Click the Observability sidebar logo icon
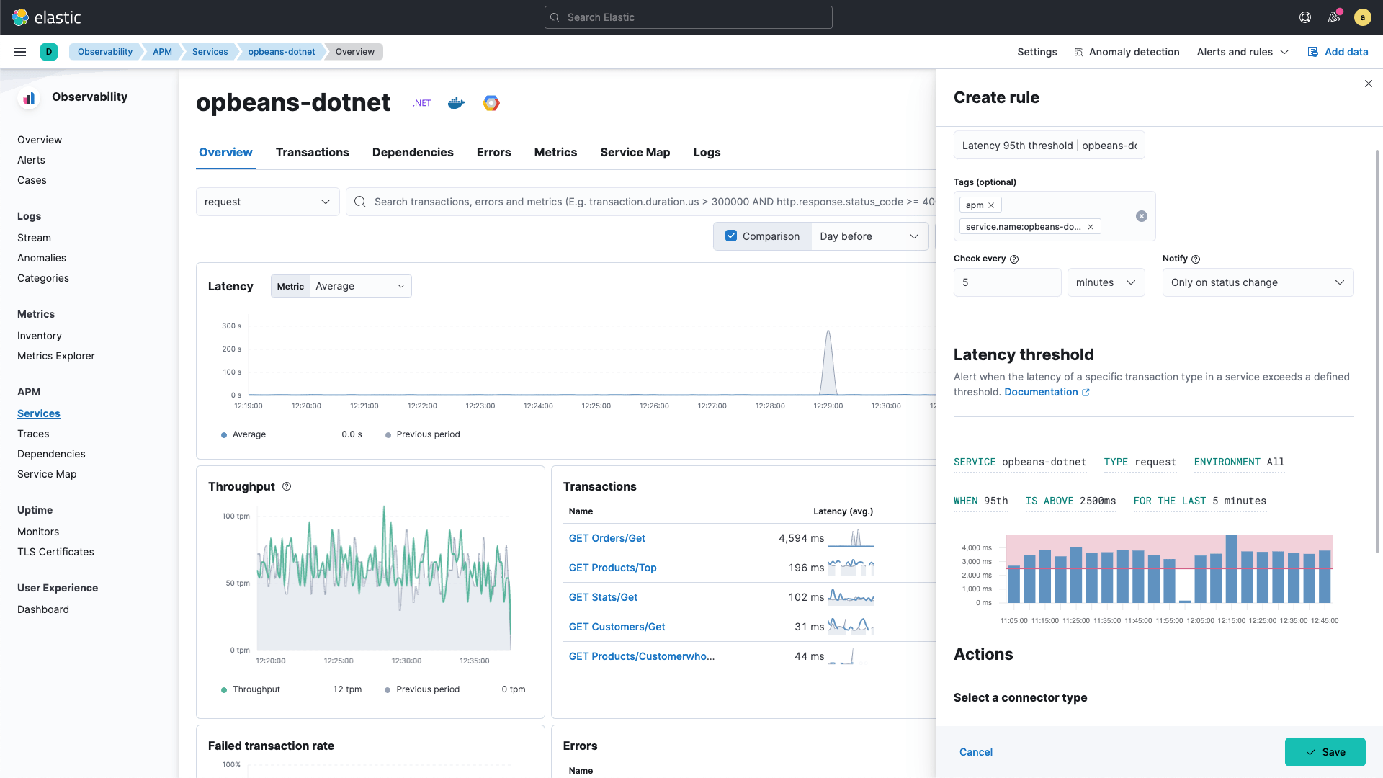Viewport: 1383px width, 778px height. pyautogui.click(x=29, y=98)
